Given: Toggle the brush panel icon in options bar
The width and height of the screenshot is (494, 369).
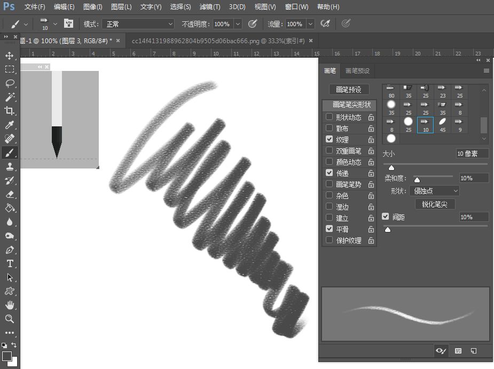Looking at the screenshot, I should tap(68, 24).
